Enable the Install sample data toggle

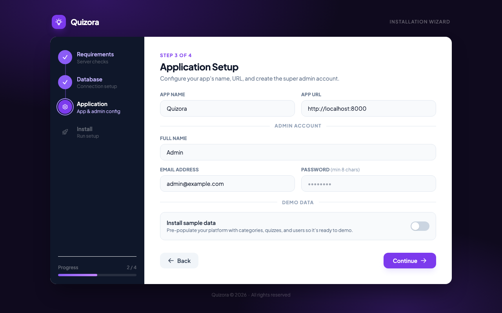pyautogui.click(x=420, y=226)
